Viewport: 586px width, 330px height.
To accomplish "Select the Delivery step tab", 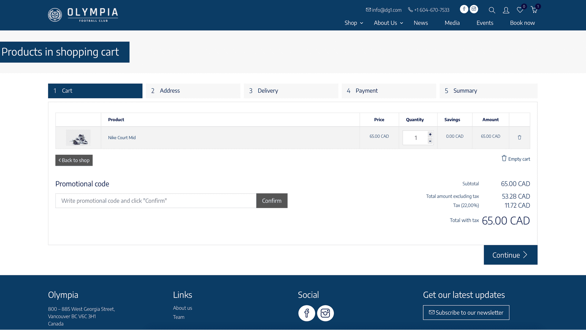I will point(291,91).
